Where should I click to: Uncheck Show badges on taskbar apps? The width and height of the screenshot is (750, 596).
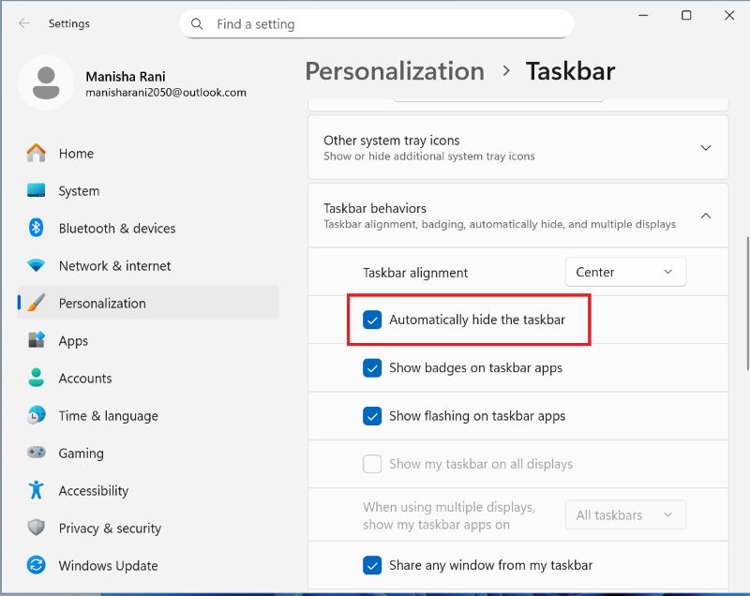click(372, 367)
